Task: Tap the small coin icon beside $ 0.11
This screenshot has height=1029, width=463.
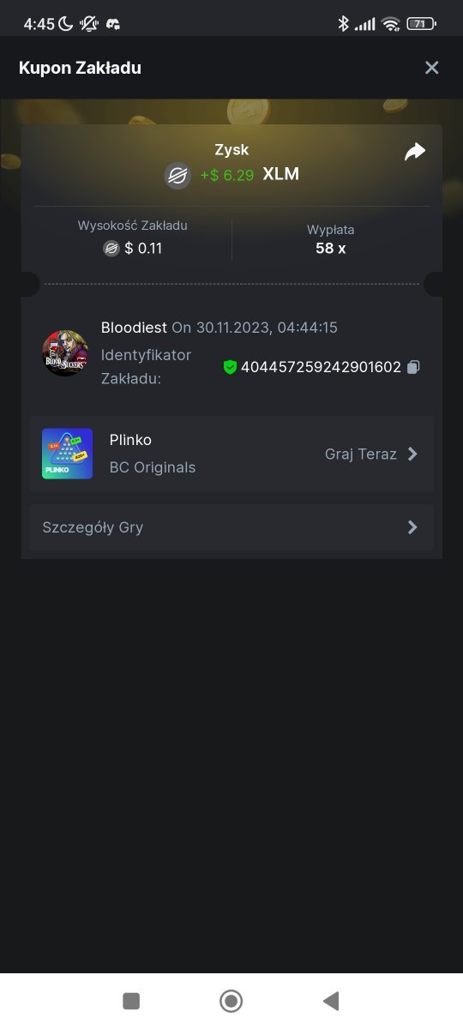Action: click(x=111, y=249)
